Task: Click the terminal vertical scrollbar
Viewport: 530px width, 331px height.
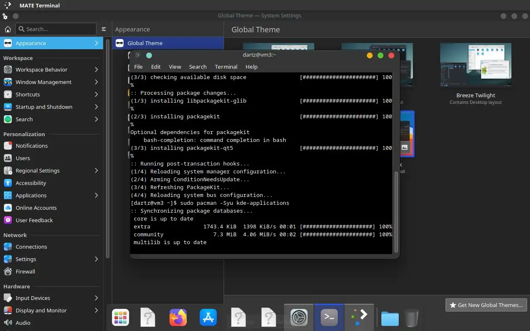Action: (x=396, y=211)
